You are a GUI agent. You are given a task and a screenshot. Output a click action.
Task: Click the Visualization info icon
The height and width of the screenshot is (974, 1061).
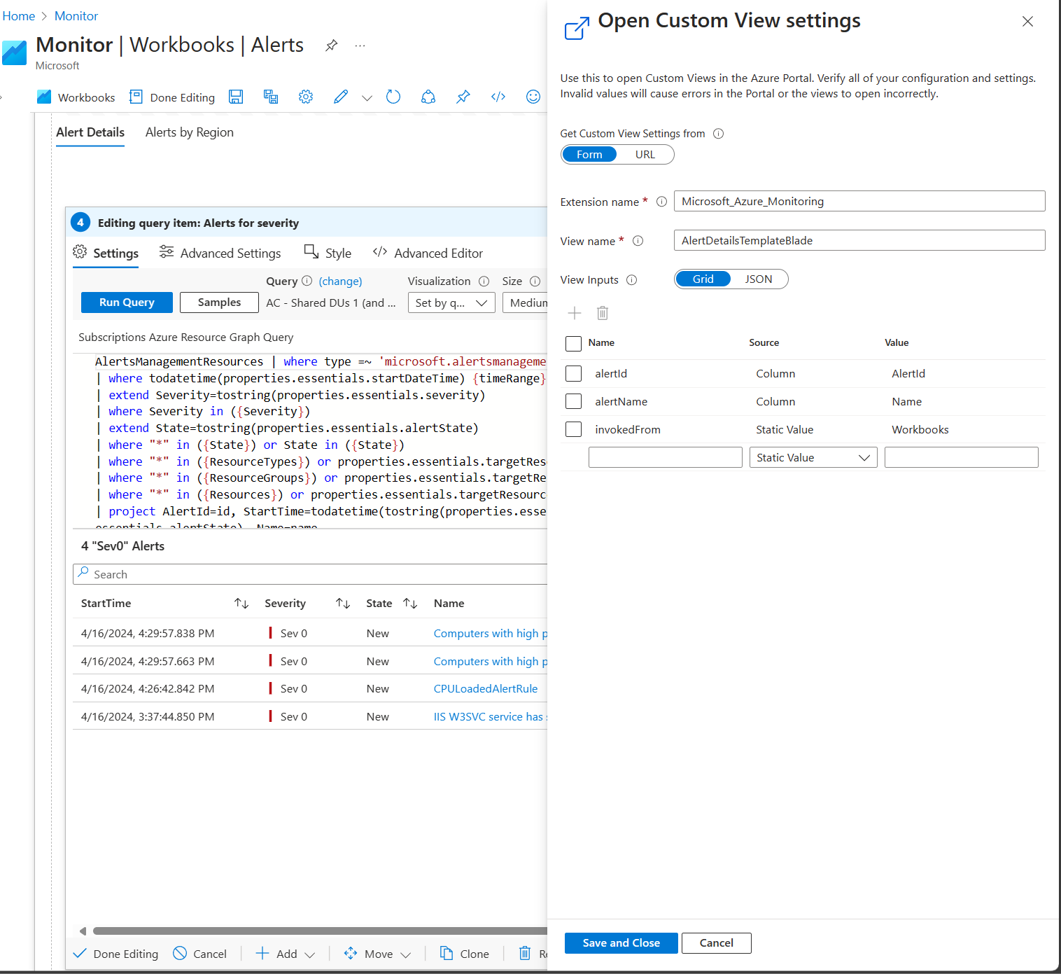(484, 281)
